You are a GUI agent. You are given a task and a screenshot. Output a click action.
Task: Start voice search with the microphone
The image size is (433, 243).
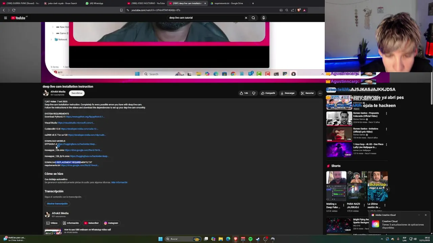coord(264,18)
